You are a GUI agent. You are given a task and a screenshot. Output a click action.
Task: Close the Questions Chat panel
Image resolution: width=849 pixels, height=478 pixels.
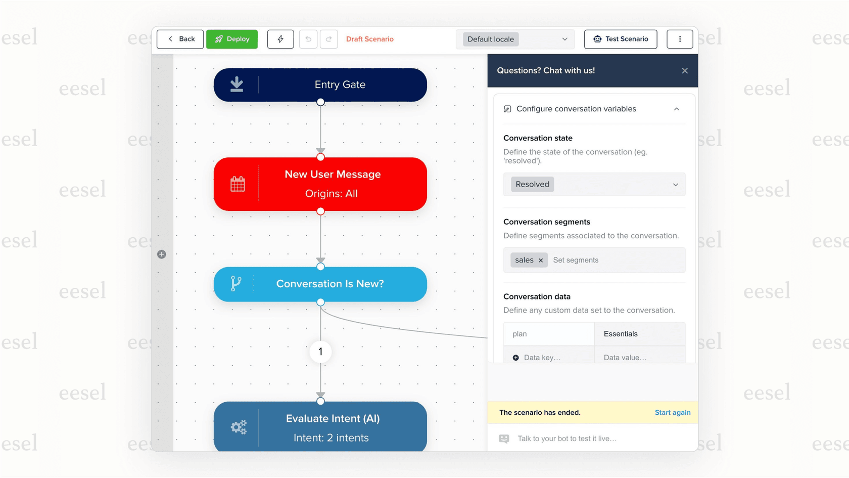685,70
